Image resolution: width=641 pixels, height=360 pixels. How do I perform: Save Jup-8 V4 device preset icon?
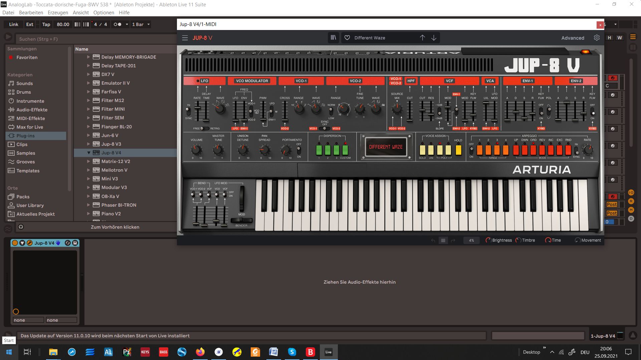click(75, 243)
